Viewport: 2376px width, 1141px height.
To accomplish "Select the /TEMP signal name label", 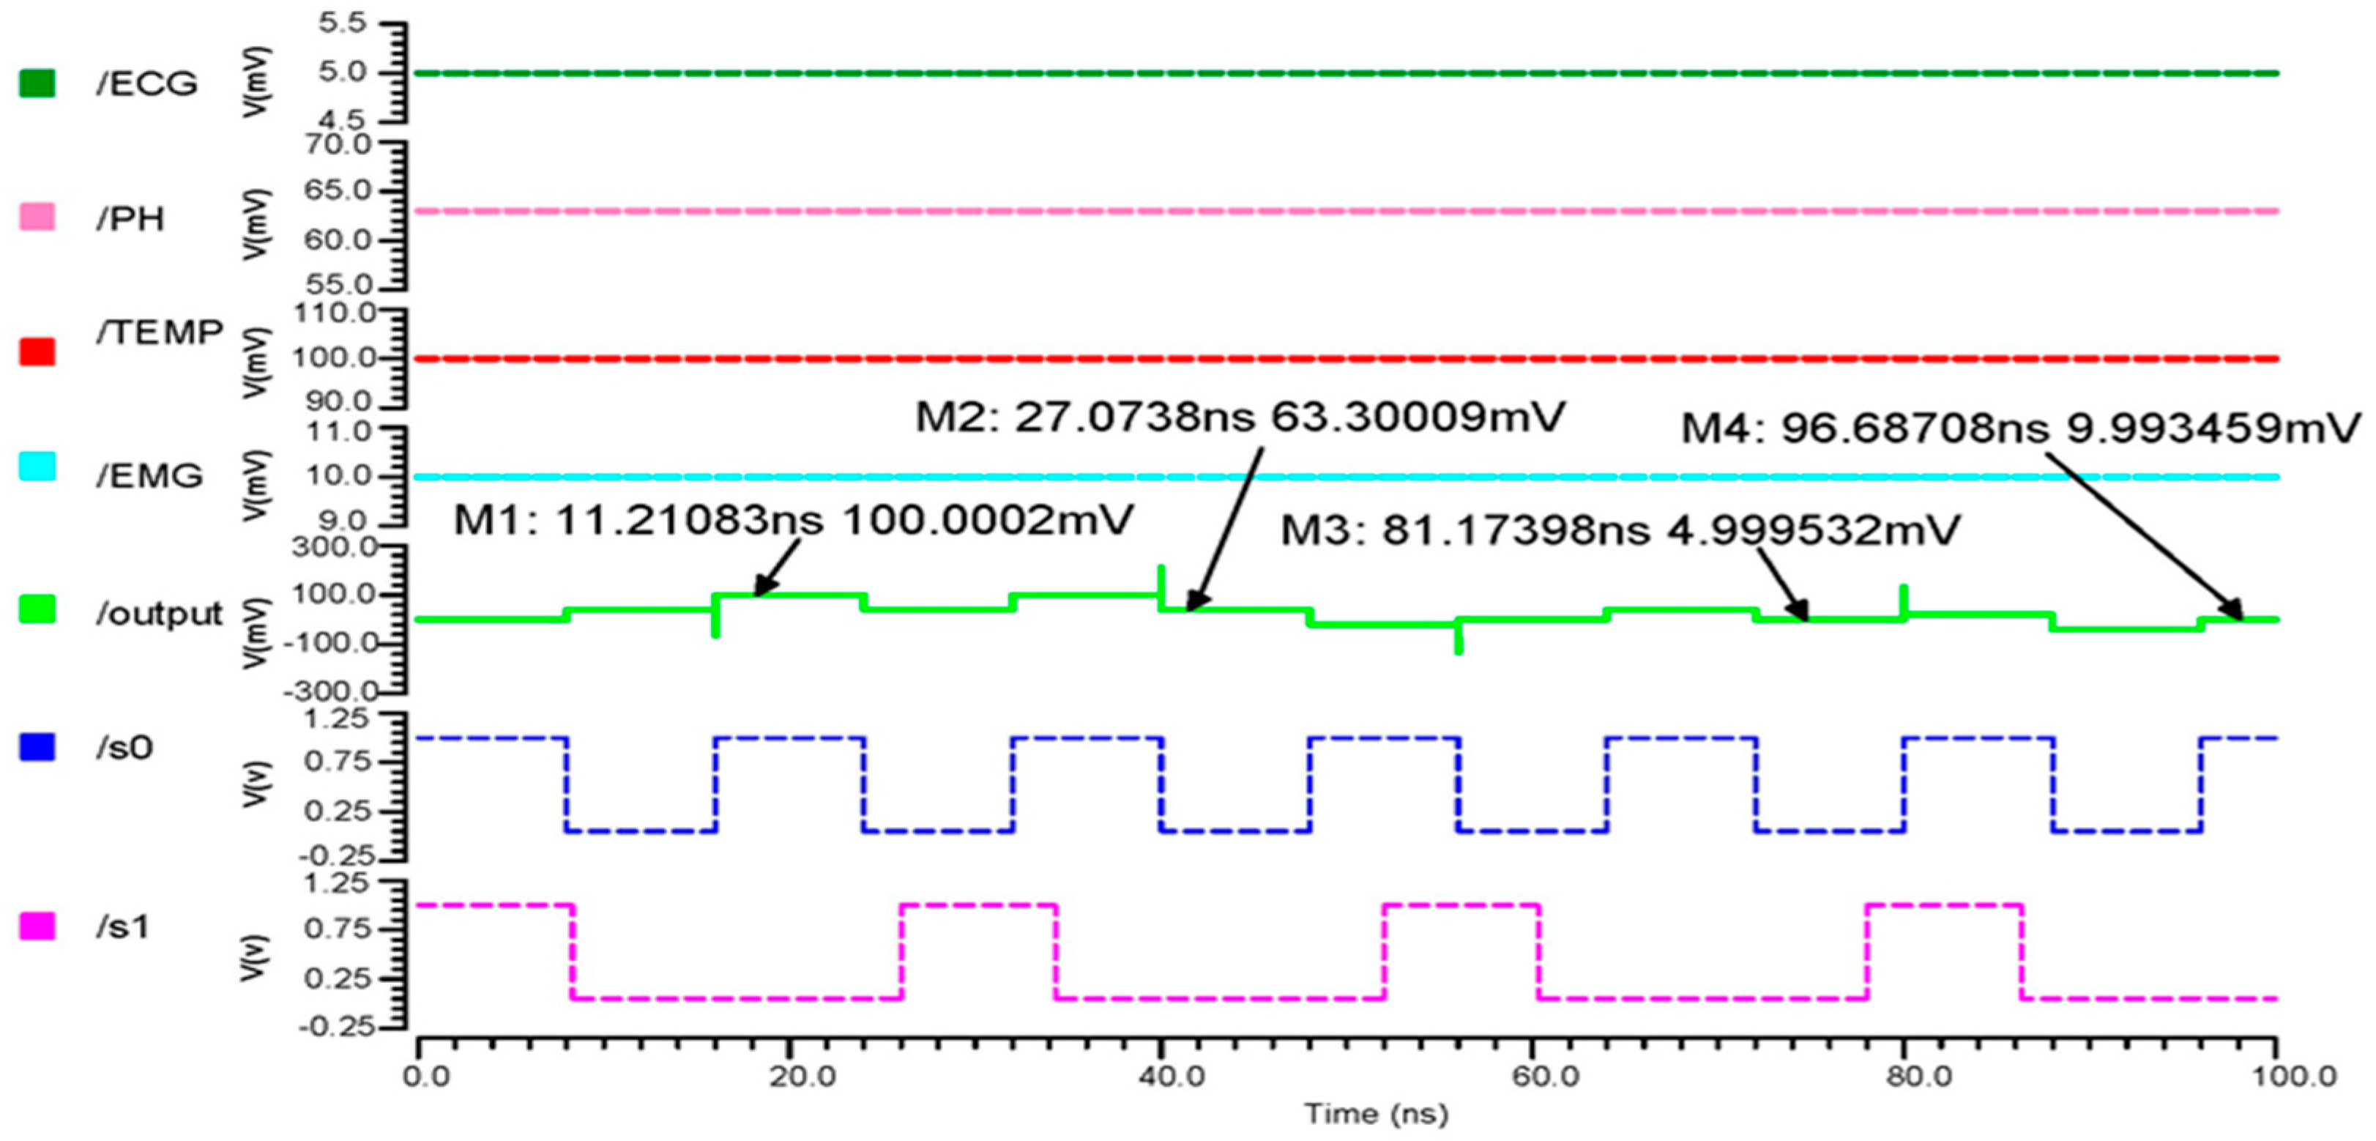I will pos(160,332).
